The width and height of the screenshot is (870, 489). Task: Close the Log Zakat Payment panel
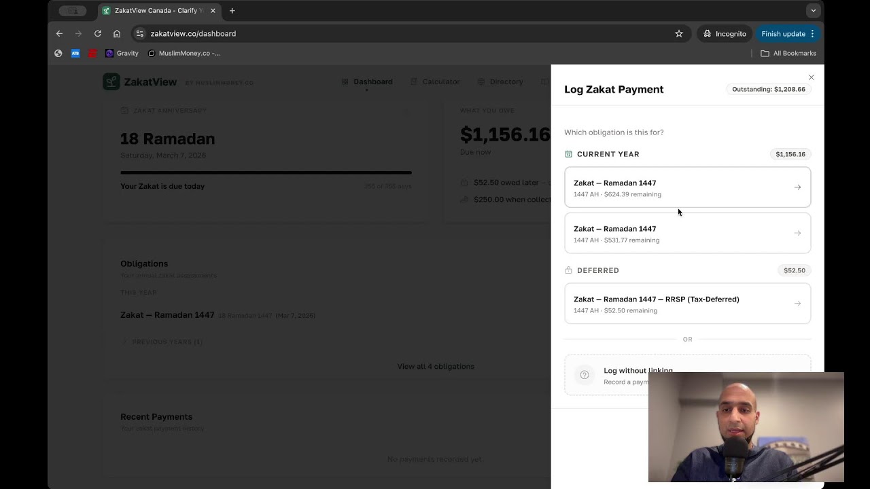pos(811,77)
